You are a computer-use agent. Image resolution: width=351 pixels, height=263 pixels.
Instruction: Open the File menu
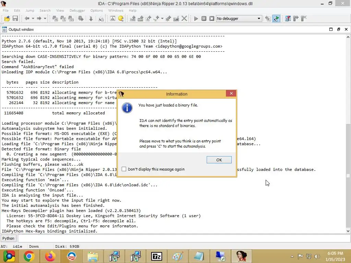(x=5, y=11)
